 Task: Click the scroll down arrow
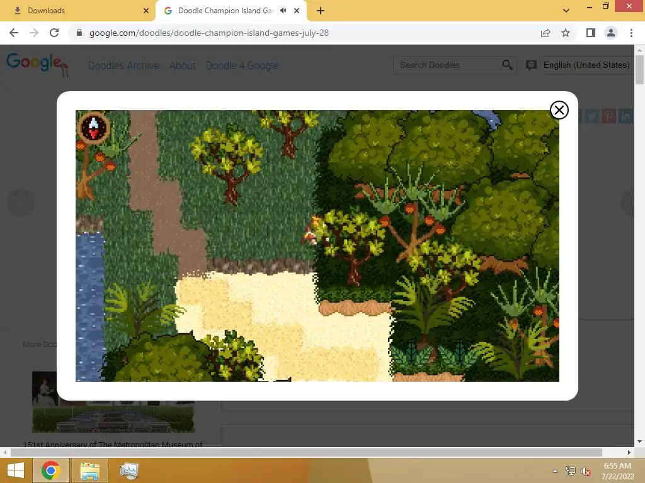click(x=639, y=442)
